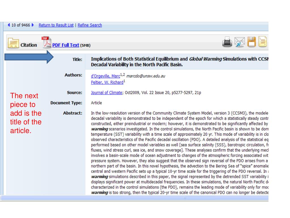
Task: Click the Refine Search link
Action: click(x=90, y=25)
